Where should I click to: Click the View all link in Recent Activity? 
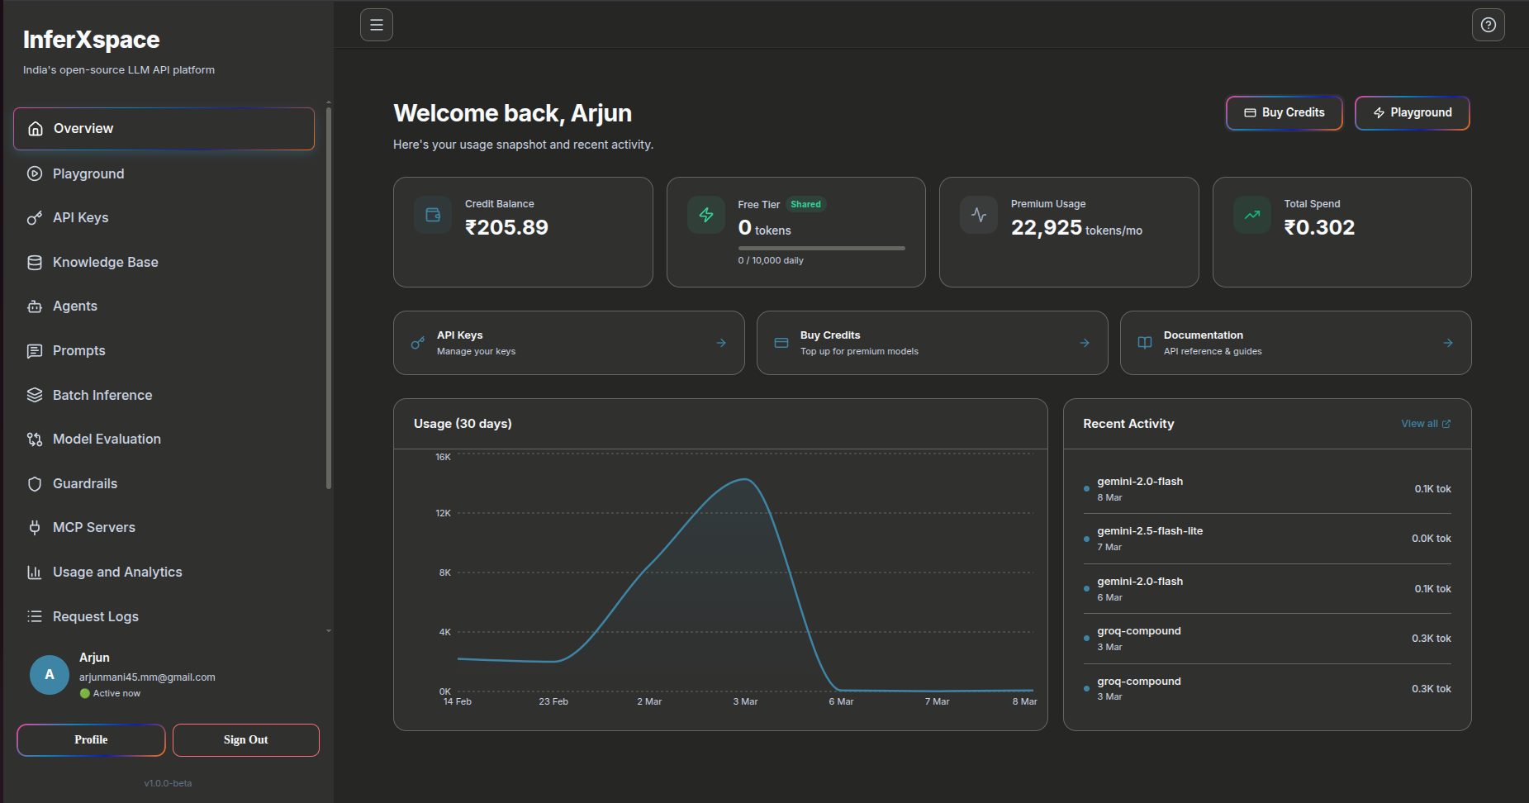coord(1425,423)
